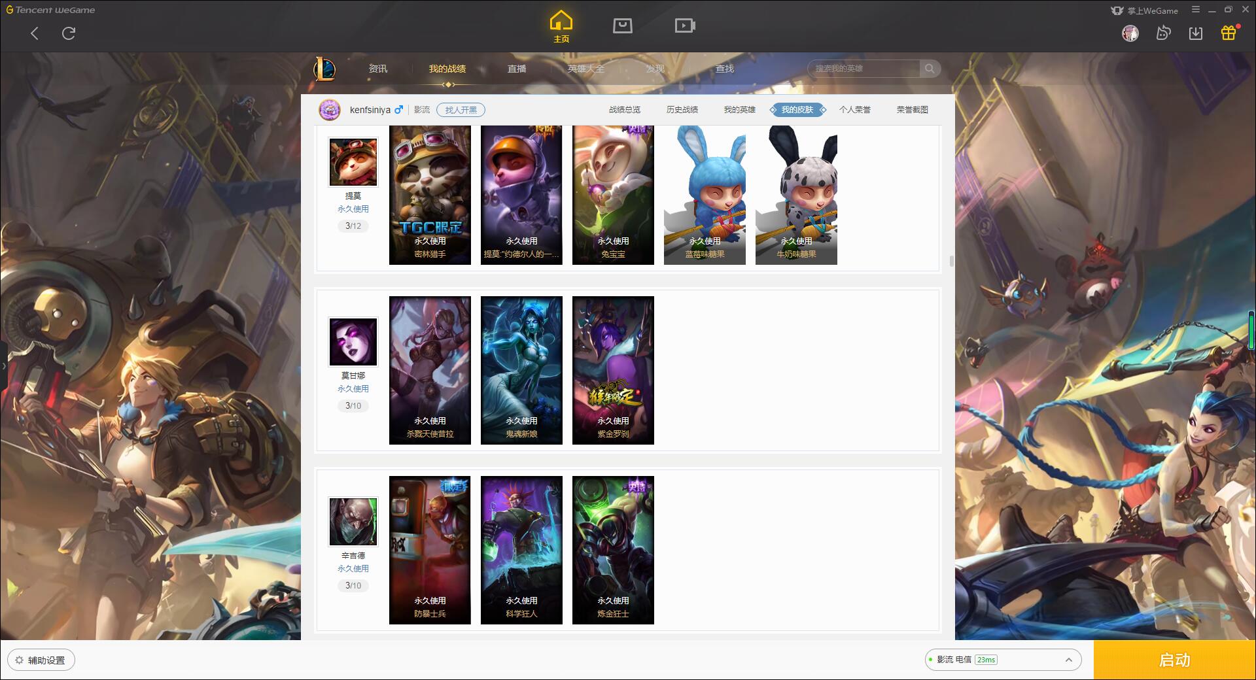Click the 3/10 skin count for 辛吉德
Screen dimensions: 1256x680
(353, 586)
